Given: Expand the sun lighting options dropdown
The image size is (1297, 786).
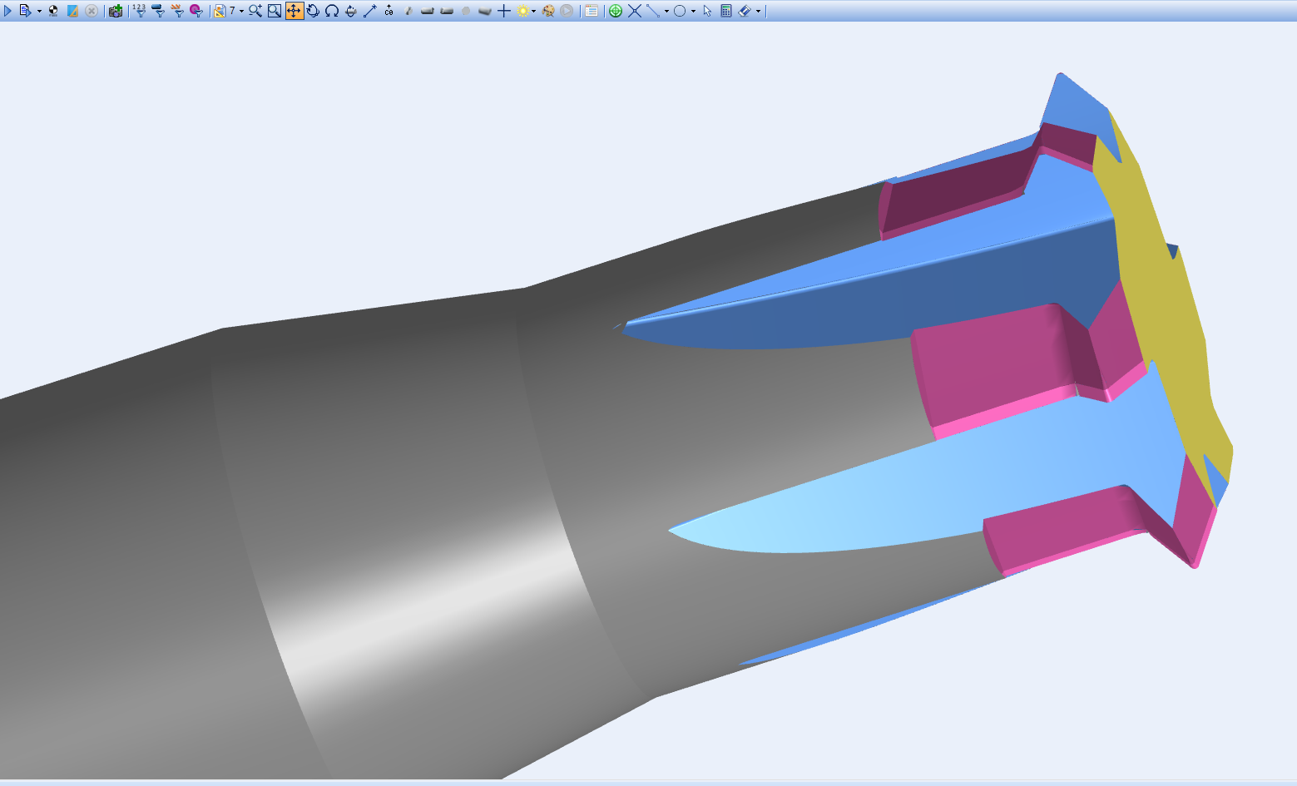Looking at the screenshot, I should point(533,12).
